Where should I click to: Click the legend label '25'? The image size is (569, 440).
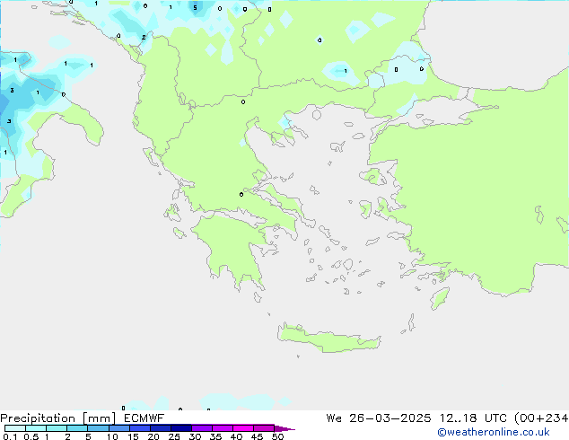174,436
